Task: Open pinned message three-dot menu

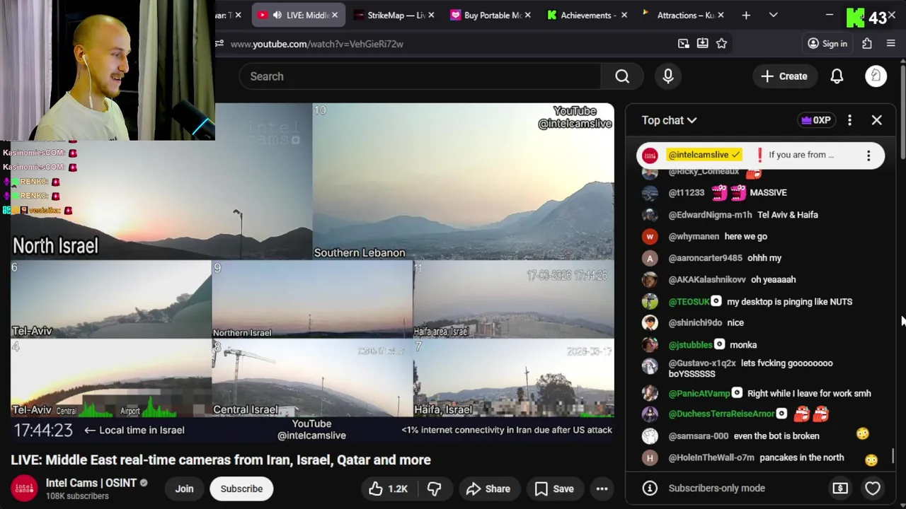Action: [868, 156]
